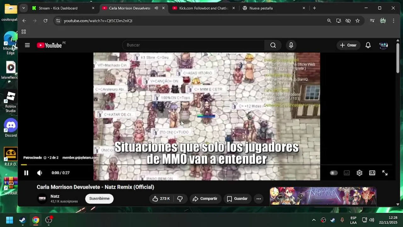The image size is (403, 227).
Task: Close the Stream - Kick Dashboard tab
Action: 93,8
